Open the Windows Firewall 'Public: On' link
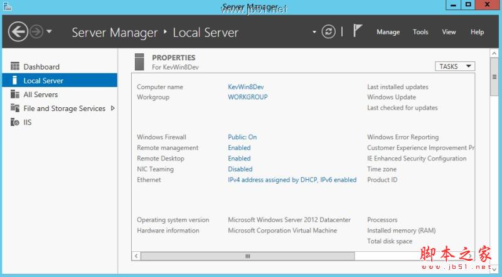 click(x=242, y=137)
